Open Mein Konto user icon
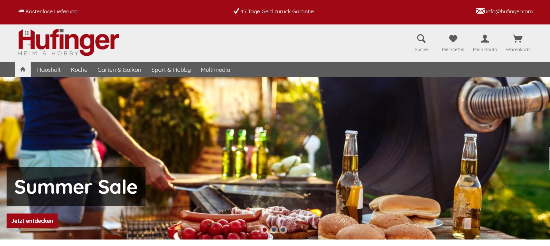The width and height of the screenshot is (550, 246). [485, 39]
